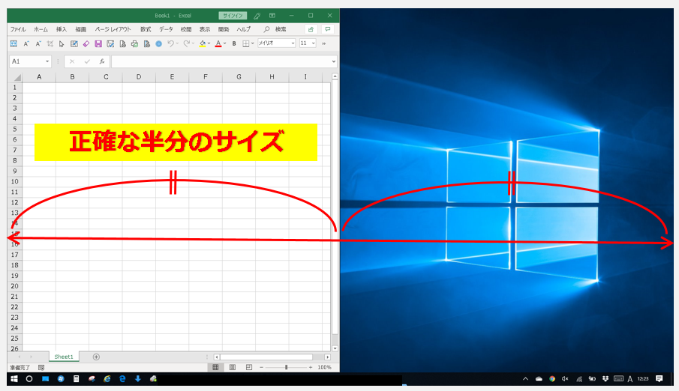Select column header E
679x391 pixels.
click(x=172, y=77)
